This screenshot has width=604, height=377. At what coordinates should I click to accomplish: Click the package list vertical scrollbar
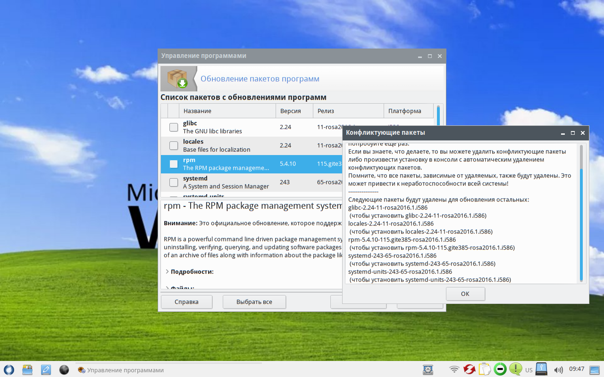click(x=438, y=115)
